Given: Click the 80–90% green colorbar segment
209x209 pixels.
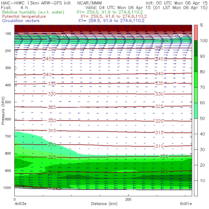Looking at the screenshot, I should click(x=196, y=64).
